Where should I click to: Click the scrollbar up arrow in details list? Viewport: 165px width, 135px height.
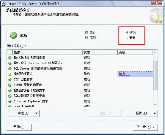tap(155, 52)
